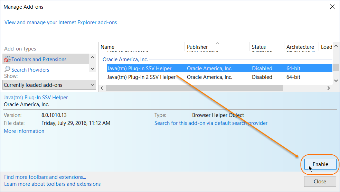This screenshot has width=340, height=192.
Task: Select Java(tm) Plug-In SSV Helper row
Action: point(219,68)
